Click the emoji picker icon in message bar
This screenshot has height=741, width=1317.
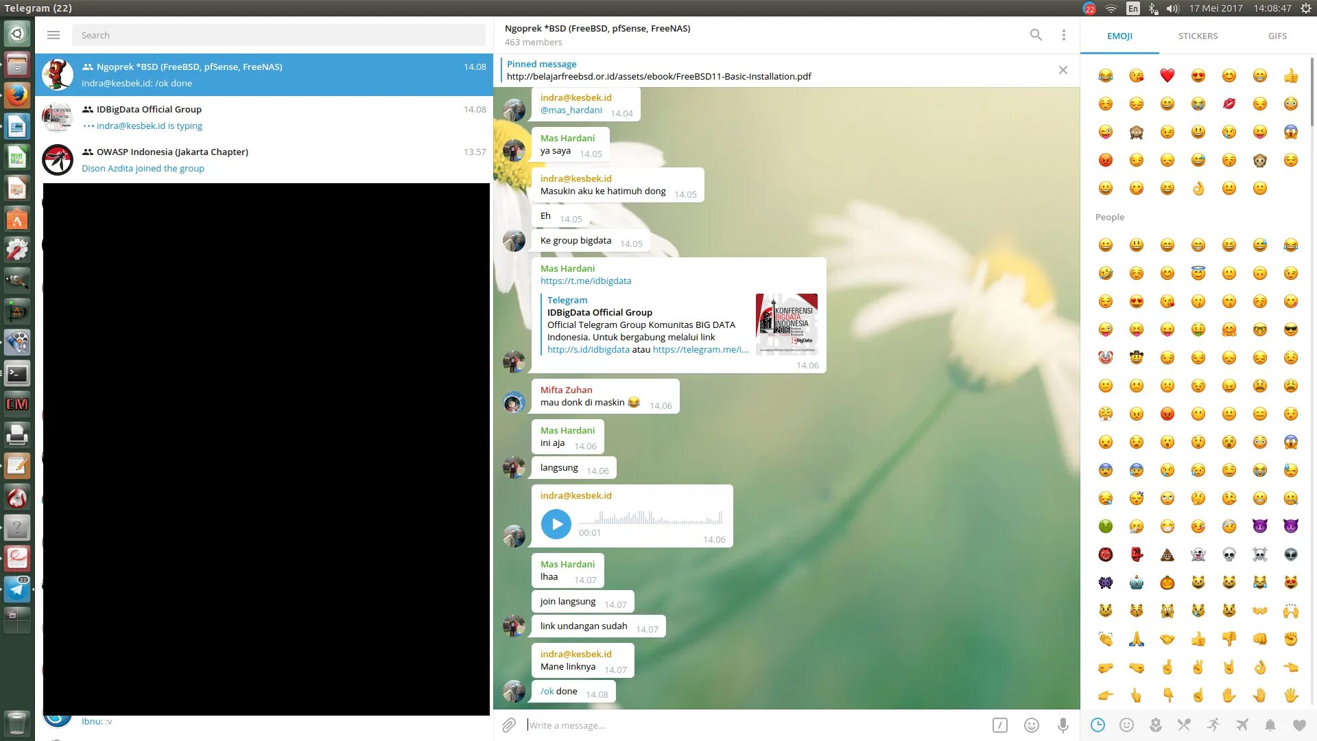pos(1031,725)
